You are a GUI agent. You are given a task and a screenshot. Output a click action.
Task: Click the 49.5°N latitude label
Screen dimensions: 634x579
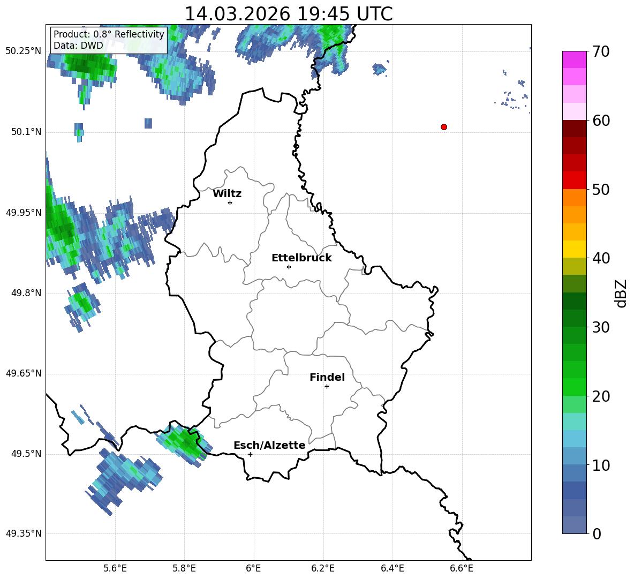pyautogui.click(x=26, y=454)
